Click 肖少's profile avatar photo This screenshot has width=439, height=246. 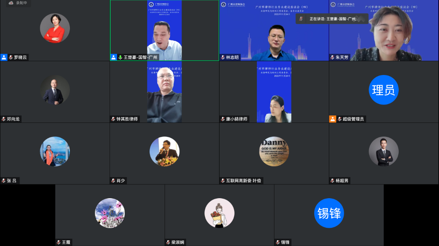[165, 151]
